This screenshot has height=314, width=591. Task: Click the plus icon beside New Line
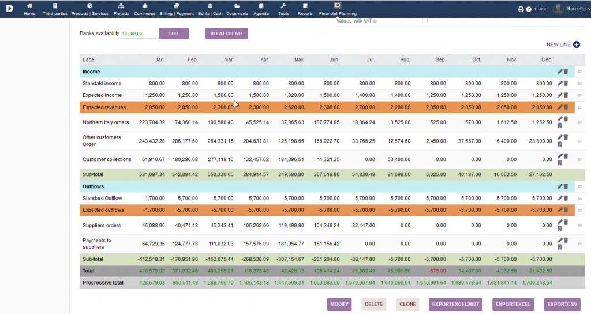pos(576,44)
